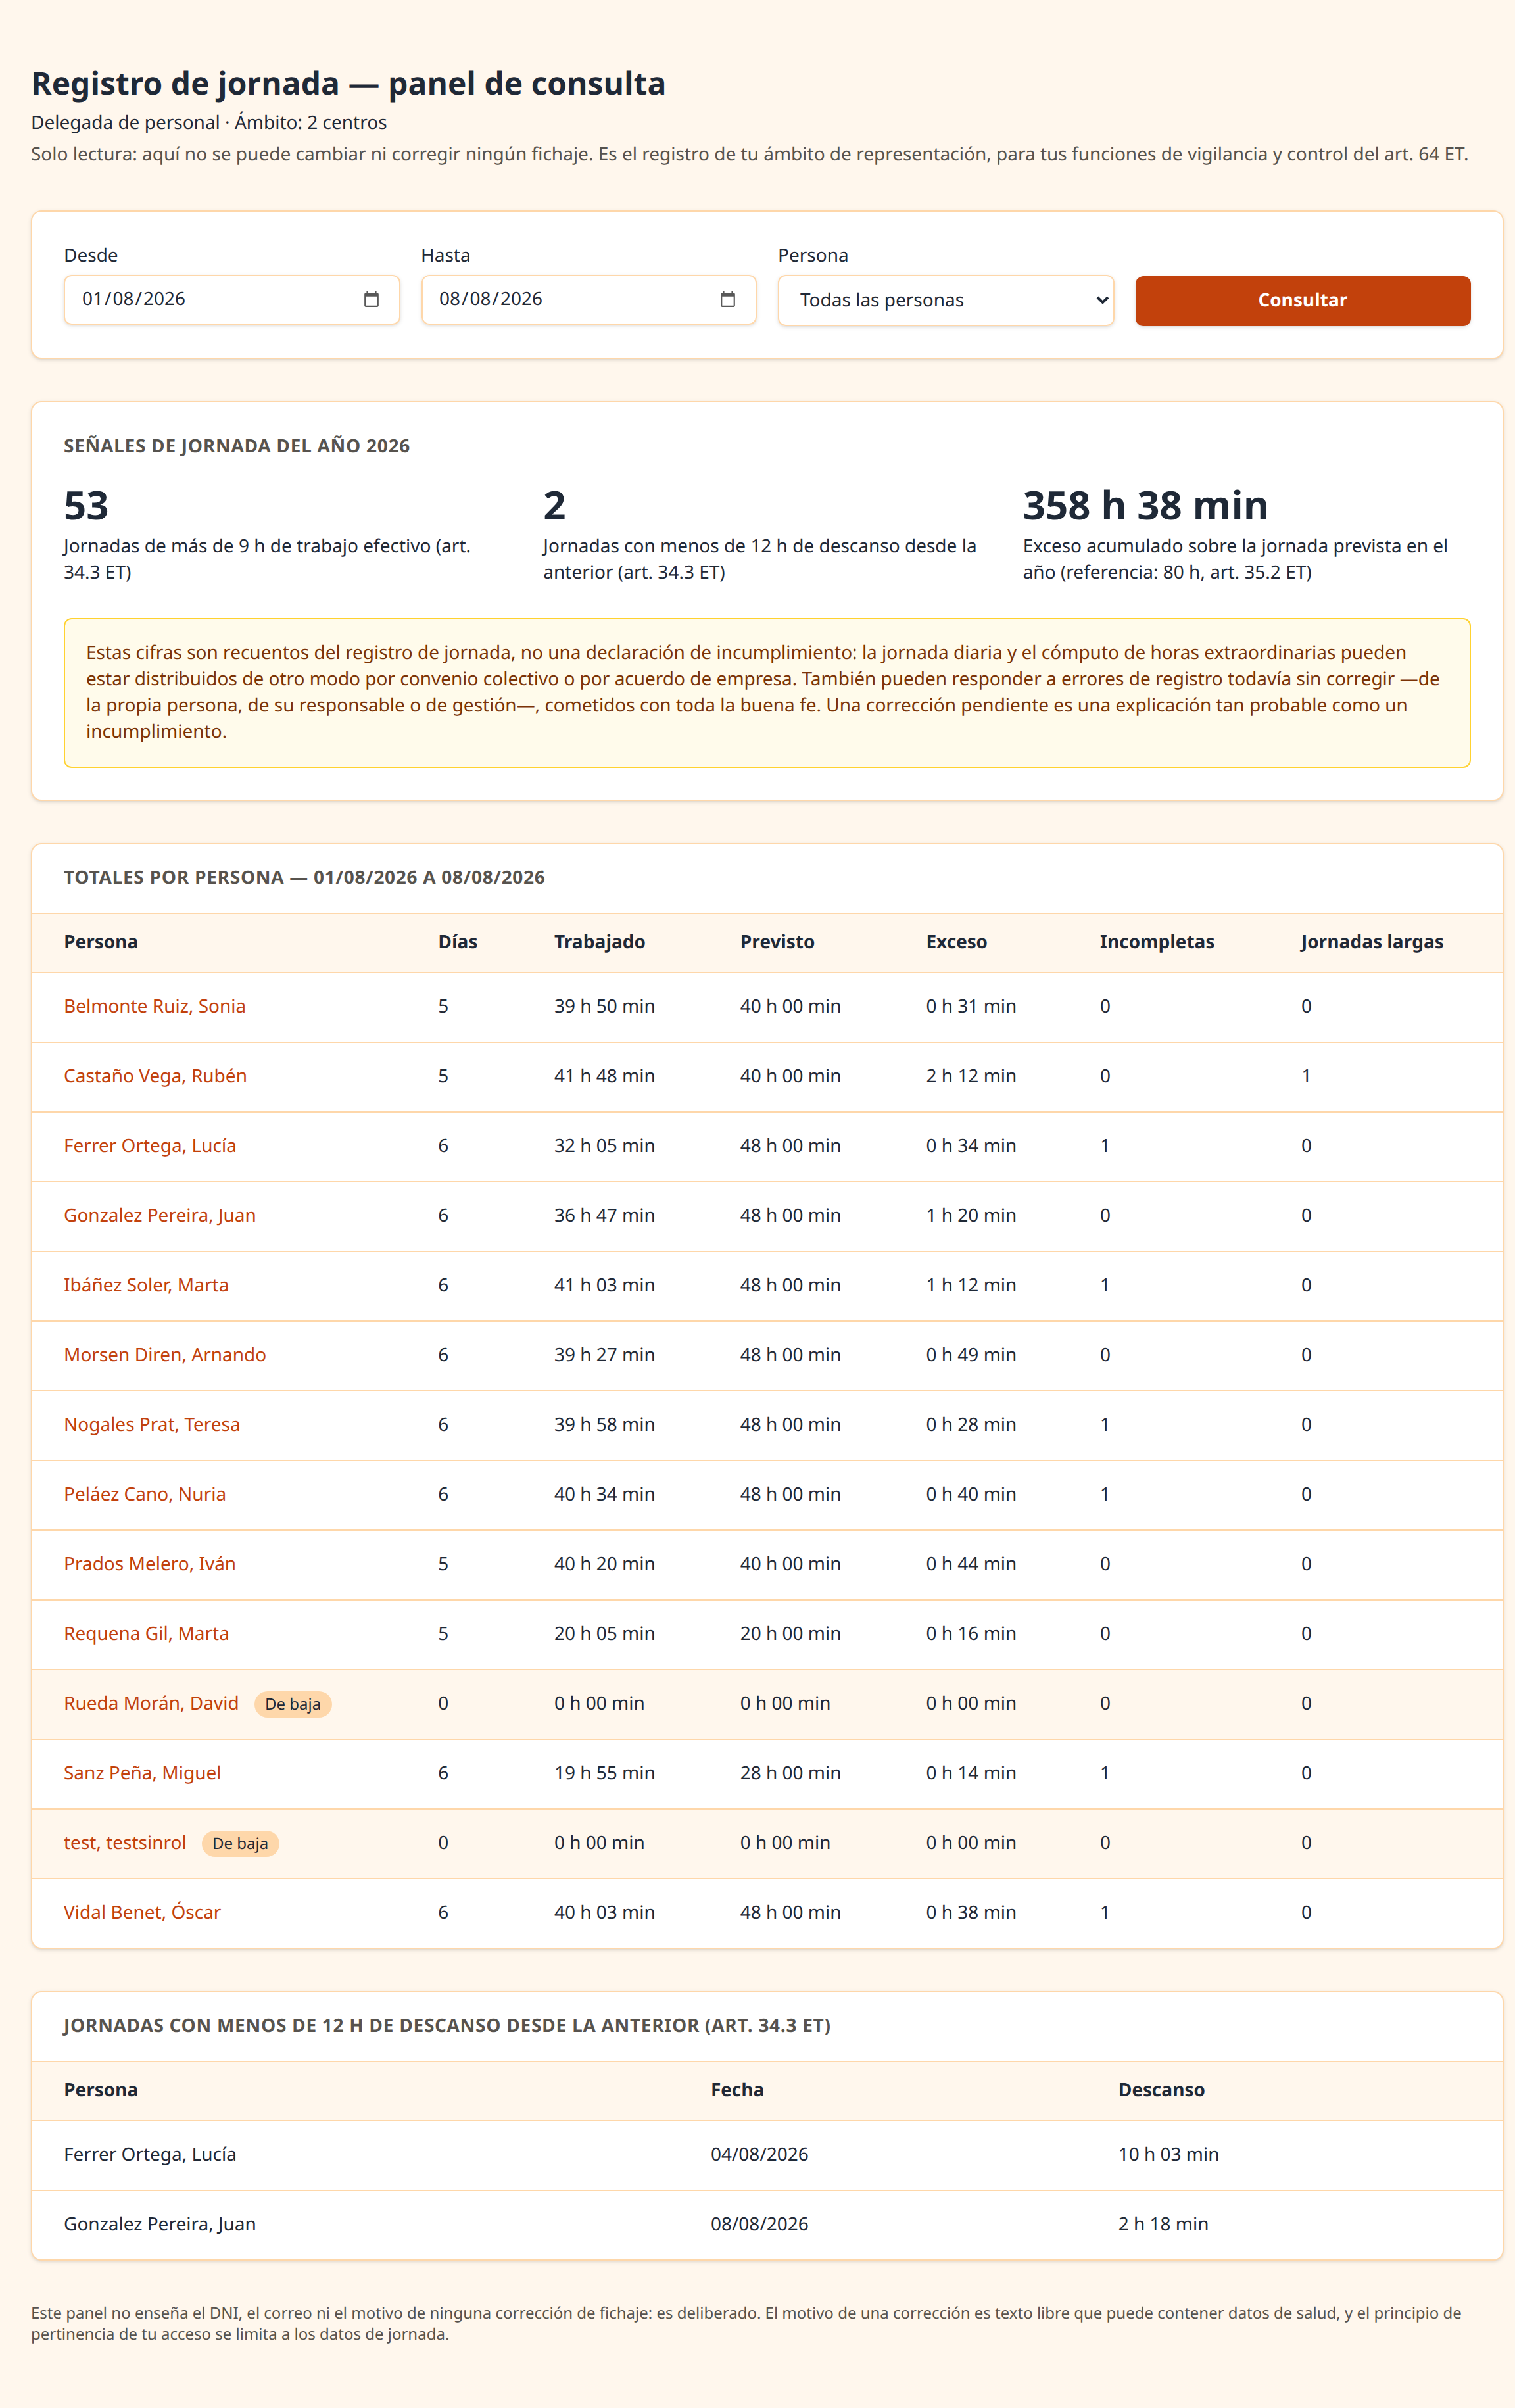The width and height of the screenshot is (1515, 2408).
Task: Open Morsen Diren, Arnando's record
Action: tap(165, 1355)
